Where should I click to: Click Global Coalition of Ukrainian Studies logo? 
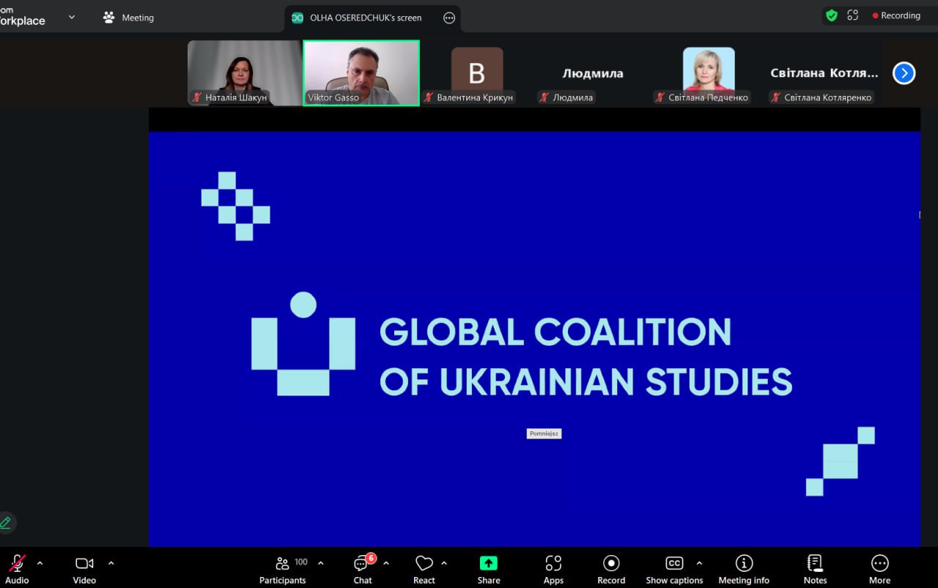point(521,345)
